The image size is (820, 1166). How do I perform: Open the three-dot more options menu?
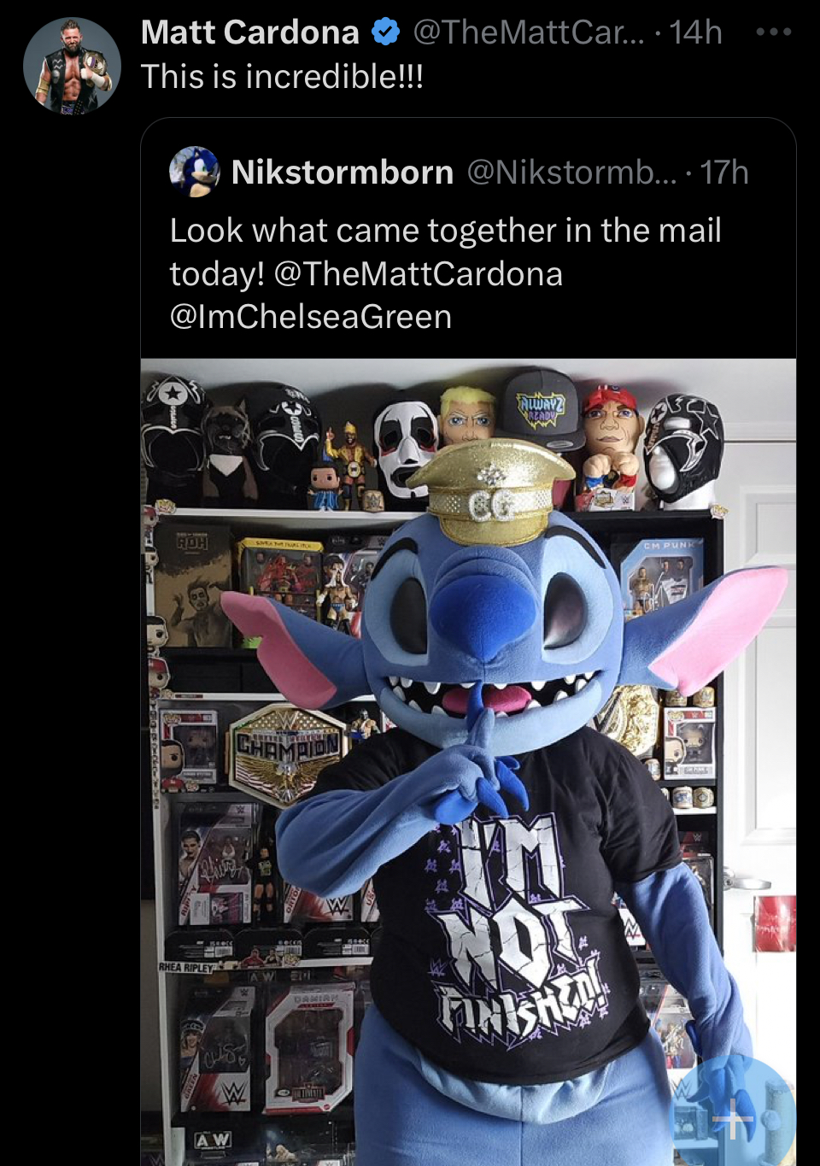pos(774,32)
